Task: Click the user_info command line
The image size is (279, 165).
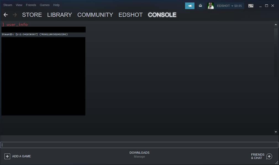Action: coord(15,24)
